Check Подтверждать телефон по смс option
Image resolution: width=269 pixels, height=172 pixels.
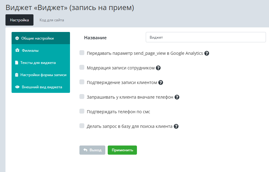pos(82,111)
